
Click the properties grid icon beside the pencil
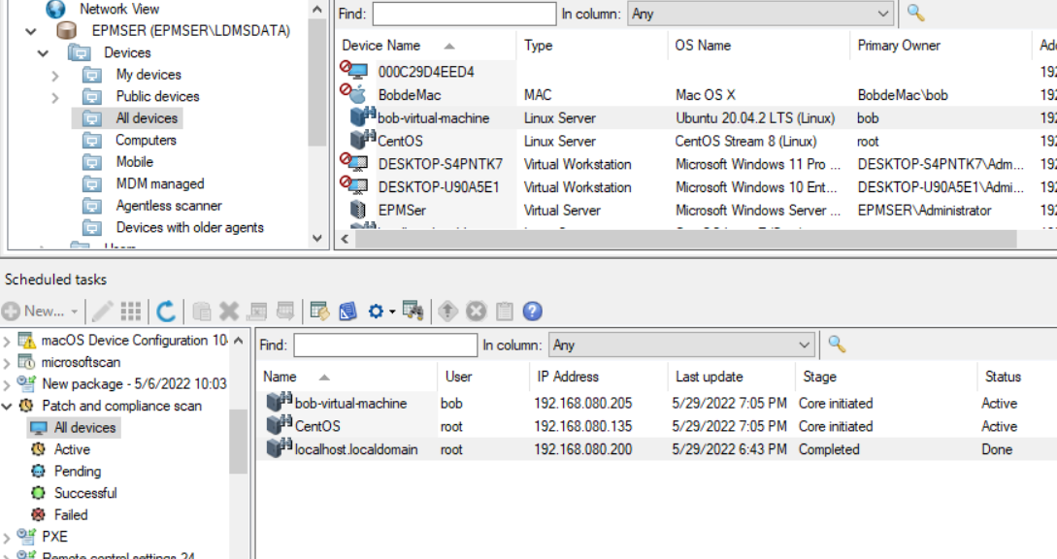tap(129, 312)
